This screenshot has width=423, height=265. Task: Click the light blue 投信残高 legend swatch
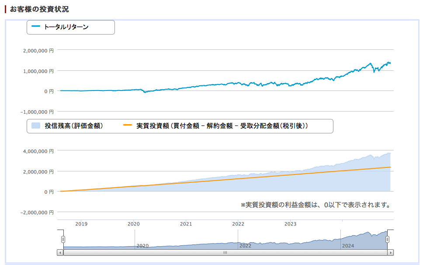click(35, 126)
